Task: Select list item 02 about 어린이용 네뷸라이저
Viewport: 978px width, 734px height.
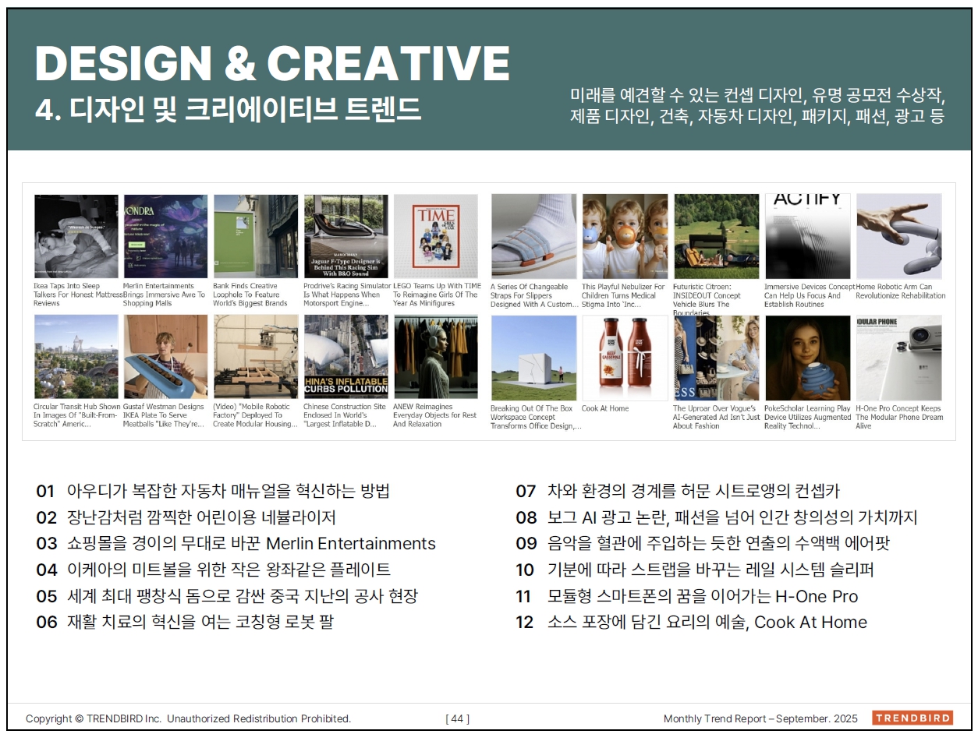Action: [186, 517]
